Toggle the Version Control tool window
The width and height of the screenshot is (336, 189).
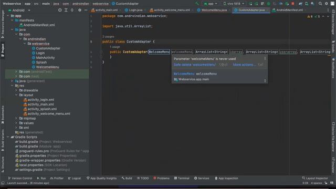pos(20,178)
